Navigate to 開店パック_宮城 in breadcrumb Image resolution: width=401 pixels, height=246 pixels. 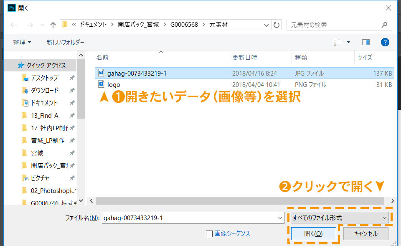[x=138, y=25]
